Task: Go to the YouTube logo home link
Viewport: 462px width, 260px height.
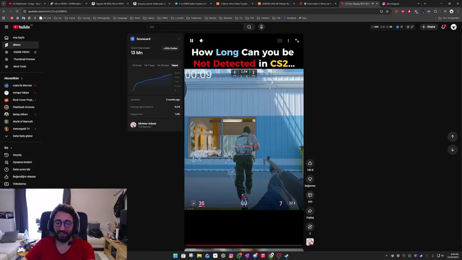Action: (22, 27)
